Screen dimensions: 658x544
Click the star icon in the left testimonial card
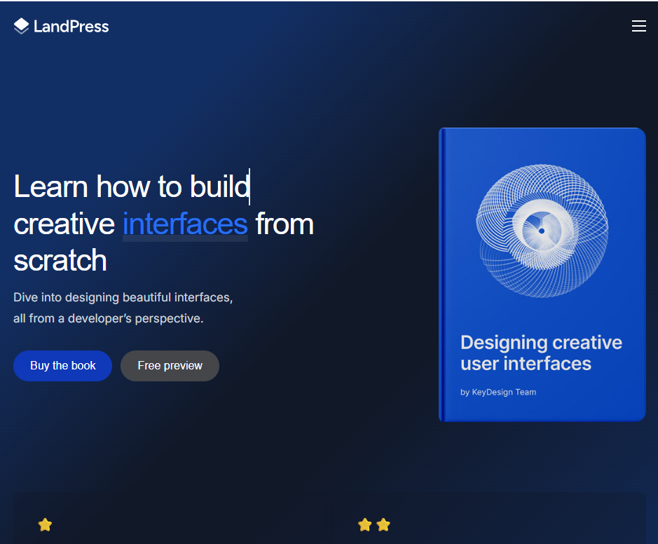point(45,524)
